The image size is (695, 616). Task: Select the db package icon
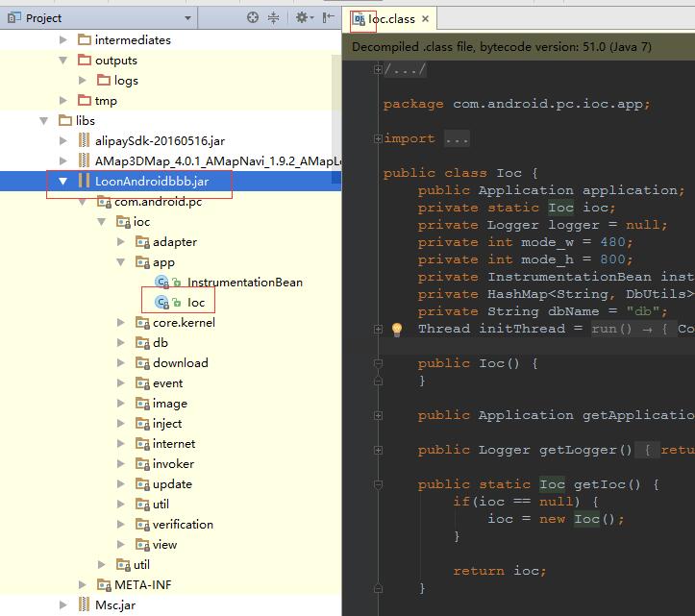coord(142,343)
